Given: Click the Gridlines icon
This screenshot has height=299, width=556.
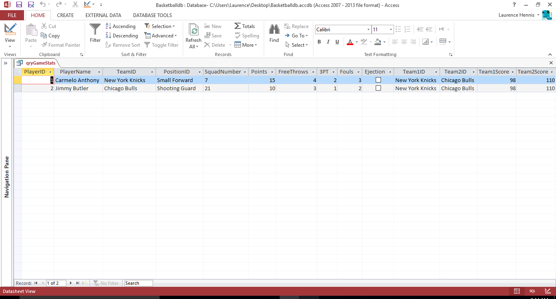Looking at the screenshot, I should (425, 42).
